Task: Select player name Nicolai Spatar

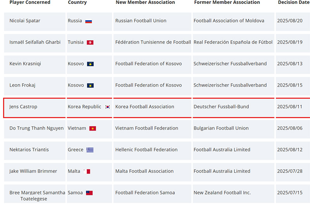Action: tap(25, 21)
